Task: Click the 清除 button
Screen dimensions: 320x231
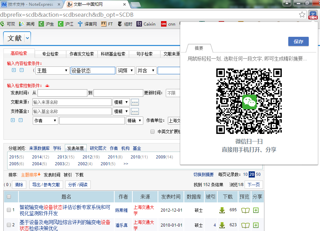Action: 19,185
